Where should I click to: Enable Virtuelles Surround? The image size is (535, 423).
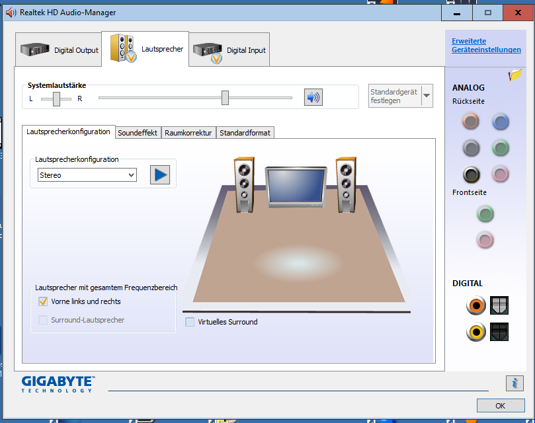(190, 322)
